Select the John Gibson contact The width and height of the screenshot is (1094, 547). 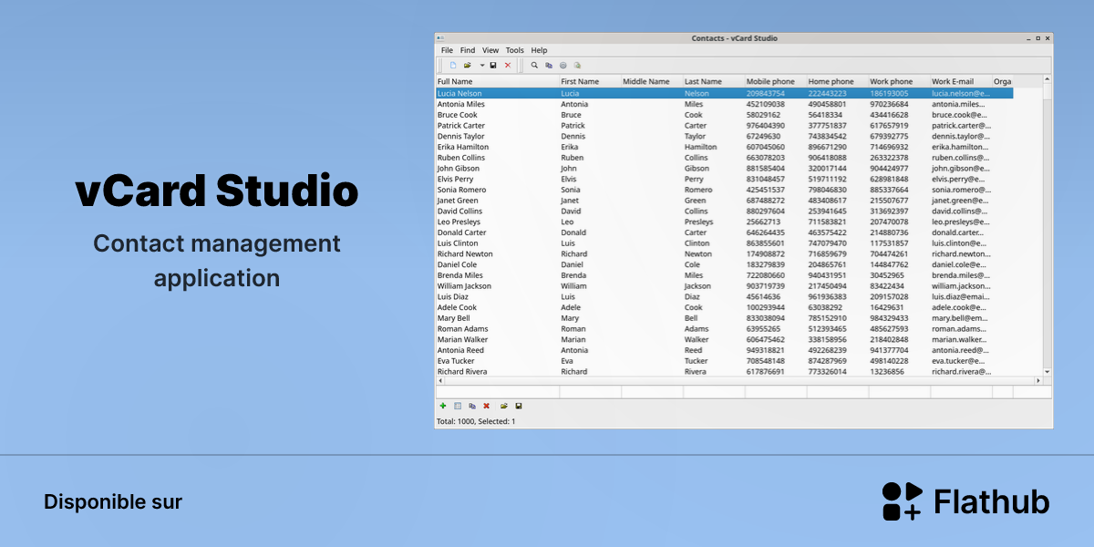(x=724, y=169)
